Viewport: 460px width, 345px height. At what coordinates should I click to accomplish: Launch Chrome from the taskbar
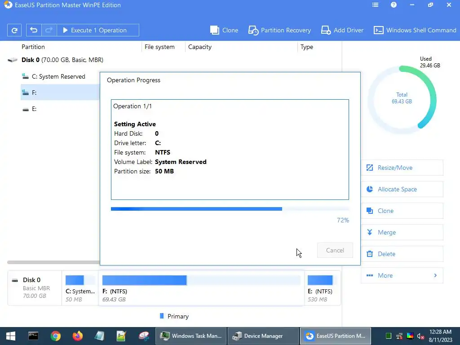[55, 336]
